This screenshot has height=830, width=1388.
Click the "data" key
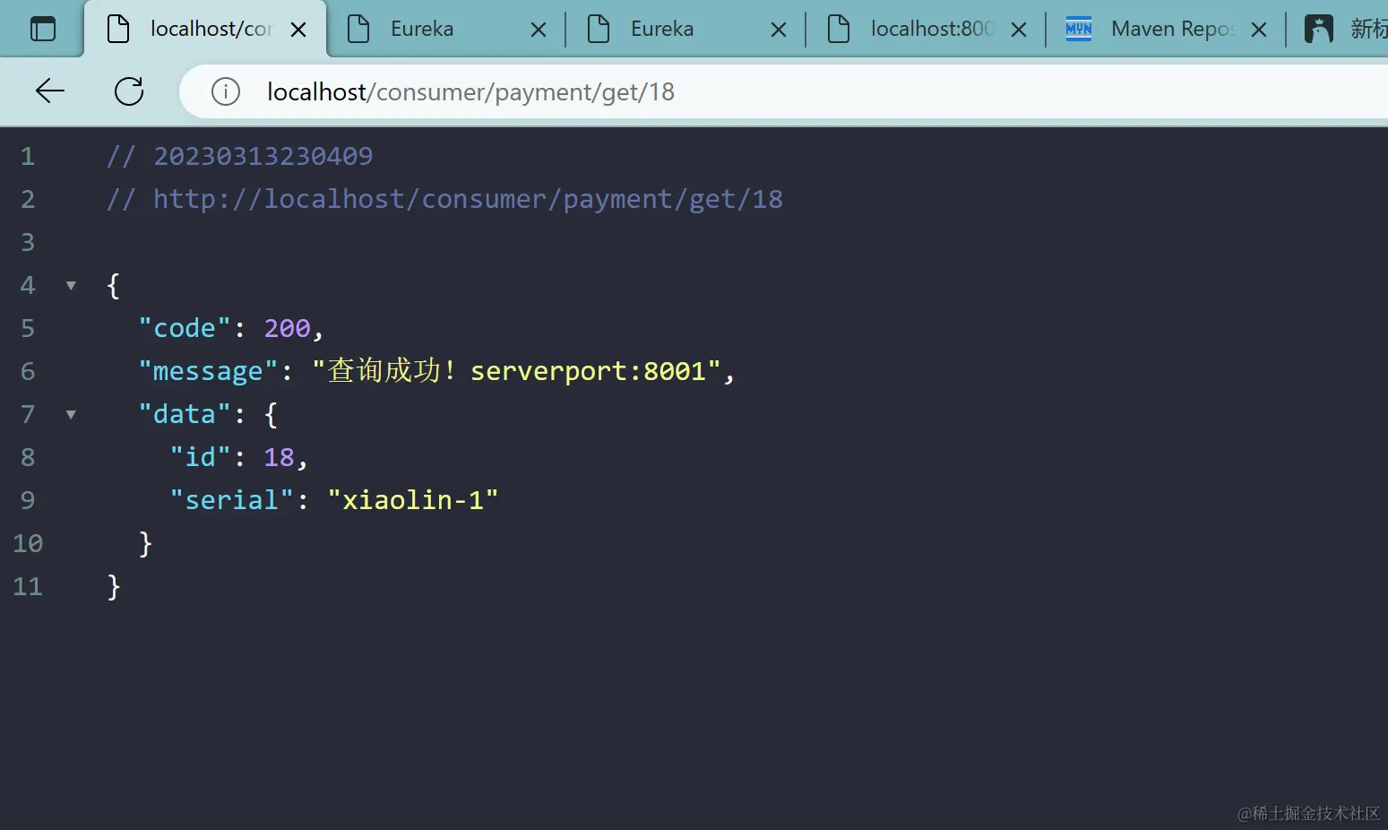184,414
